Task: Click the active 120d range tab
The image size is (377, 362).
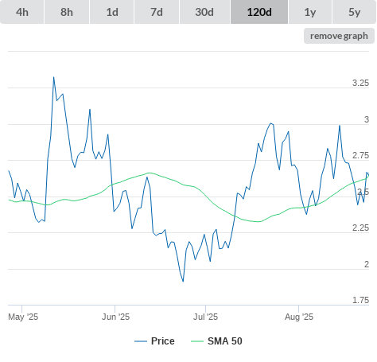Action: pos(259,12)
